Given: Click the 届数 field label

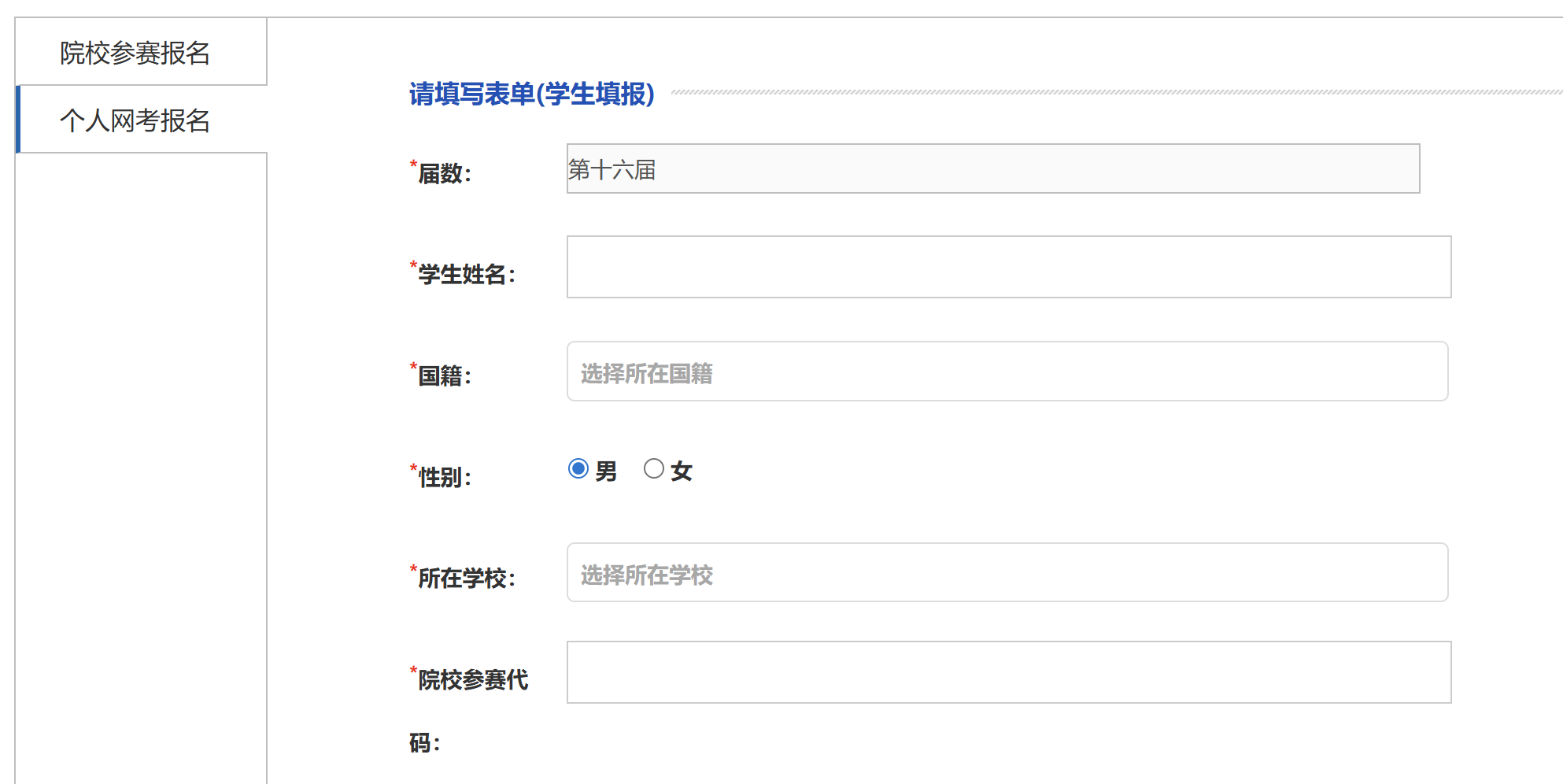Looking at the screenshot, I should pos(445,174).
